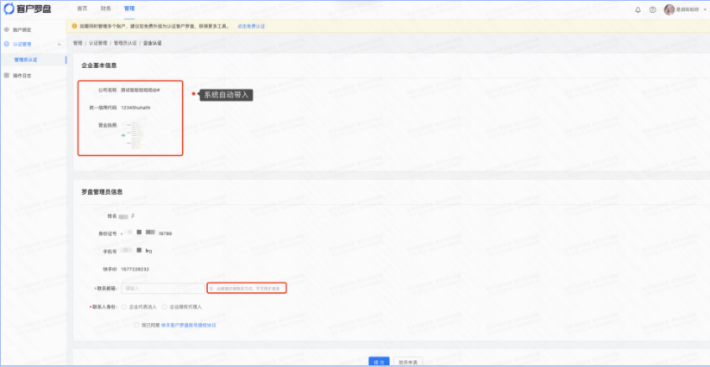Click the 放弃申请 button
Screen dimensions: 710x367
tap(407, 362)
